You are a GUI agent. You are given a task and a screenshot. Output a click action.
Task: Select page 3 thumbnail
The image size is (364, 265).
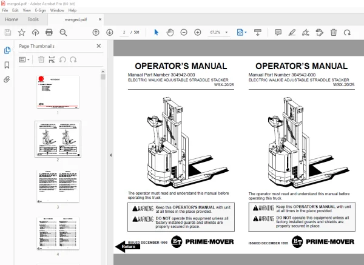(x=58, y=186)
